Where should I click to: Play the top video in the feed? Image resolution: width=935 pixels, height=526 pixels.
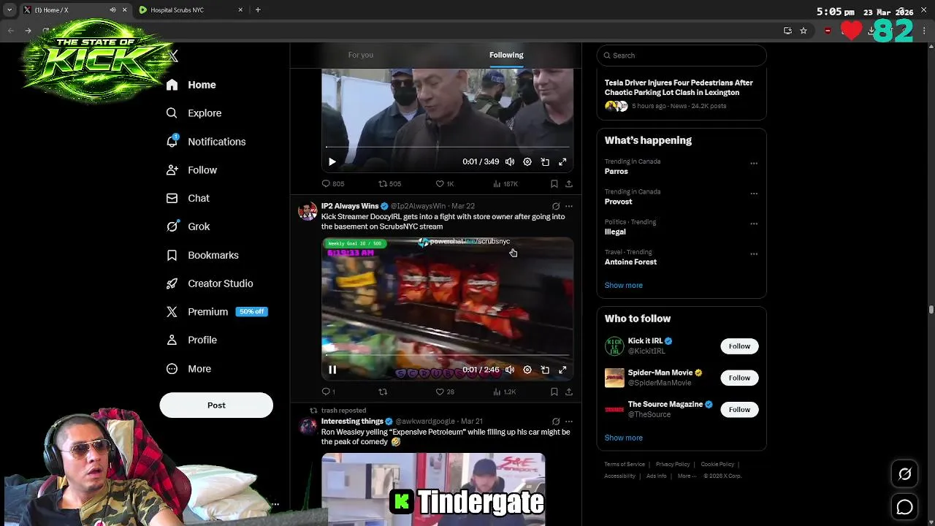pos(332,162)
